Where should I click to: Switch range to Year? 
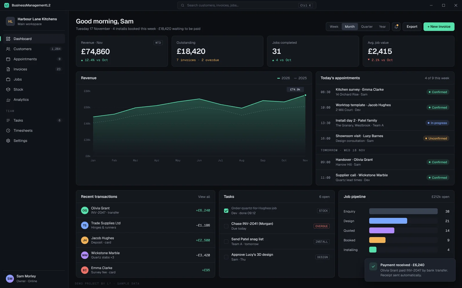point(382,26)
